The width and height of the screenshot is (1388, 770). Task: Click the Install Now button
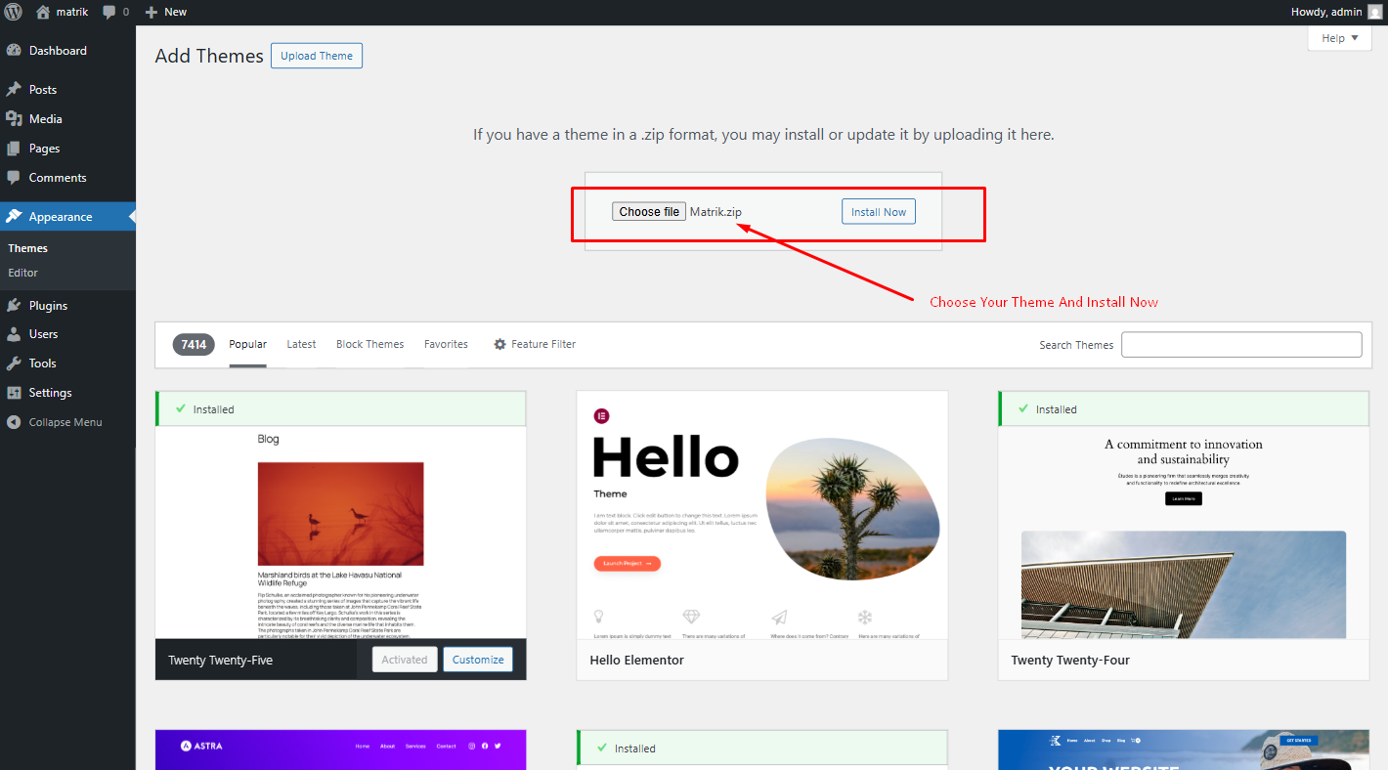point(878,212)
